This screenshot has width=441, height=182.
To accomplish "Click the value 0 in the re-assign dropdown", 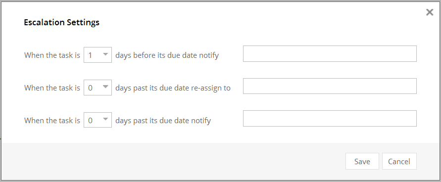I will click(x=90, y=88).
